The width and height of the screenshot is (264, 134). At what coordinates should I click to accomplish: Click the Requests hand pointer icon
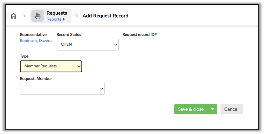pyautogui.click(x=37, y=16)
